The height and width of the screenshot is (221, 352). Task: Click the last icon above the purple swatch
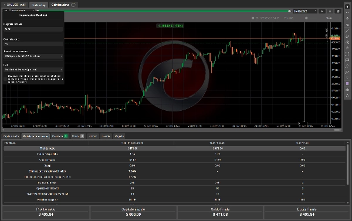click(x=347, y=78)
